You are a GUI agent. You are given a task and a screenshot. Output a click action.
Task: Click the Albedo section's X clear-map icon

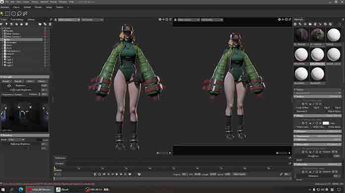(320, 123)
